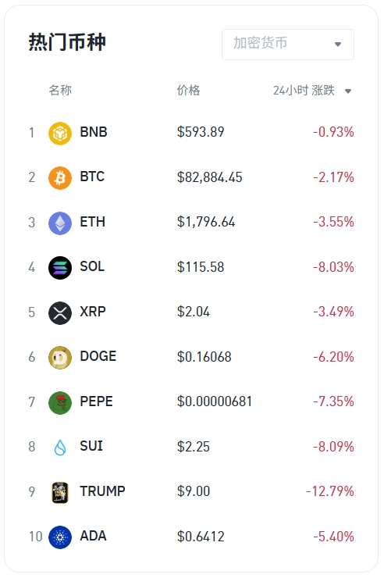Click the SOL price $115.58

coord(201,267)
